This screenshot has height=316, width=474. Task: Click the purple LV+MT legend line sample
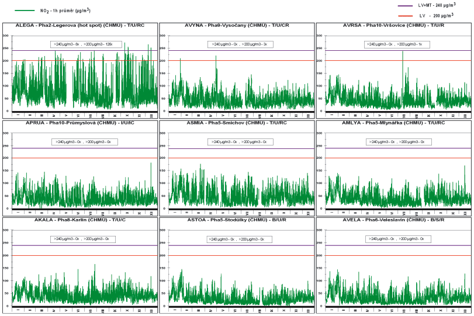coord(406,6)
